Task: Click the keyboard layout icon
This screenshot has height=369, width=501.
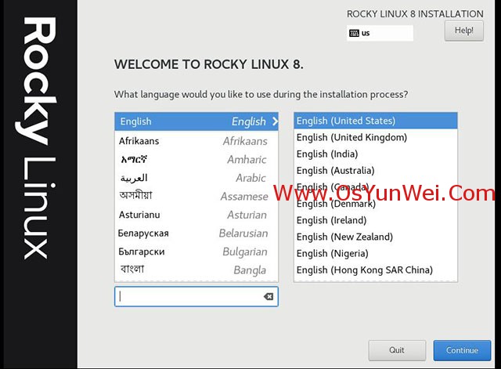Action: point(354,33)
